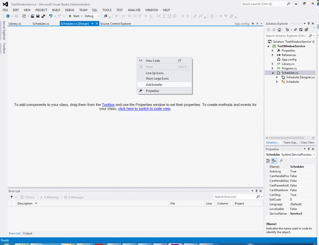This screenshot has width=319, height=245.
Task: Click the Quick Launch search magnifier icon
Action: pyautogui.click(x=288, y=4)
